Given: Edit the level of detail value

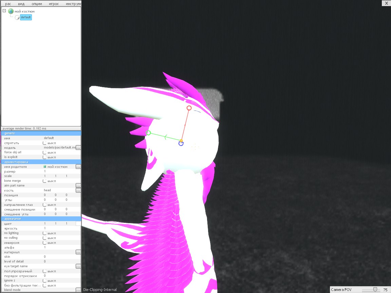Looking at the screenshot, I should click(45, 261).
